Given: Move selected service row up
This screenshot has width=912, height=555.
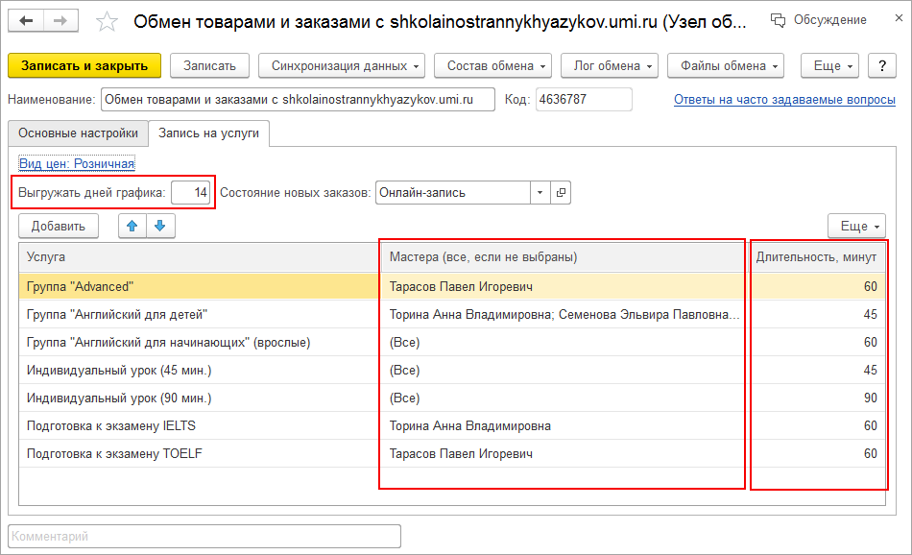Looking at the screenshot, I should (x=132, y=226).
